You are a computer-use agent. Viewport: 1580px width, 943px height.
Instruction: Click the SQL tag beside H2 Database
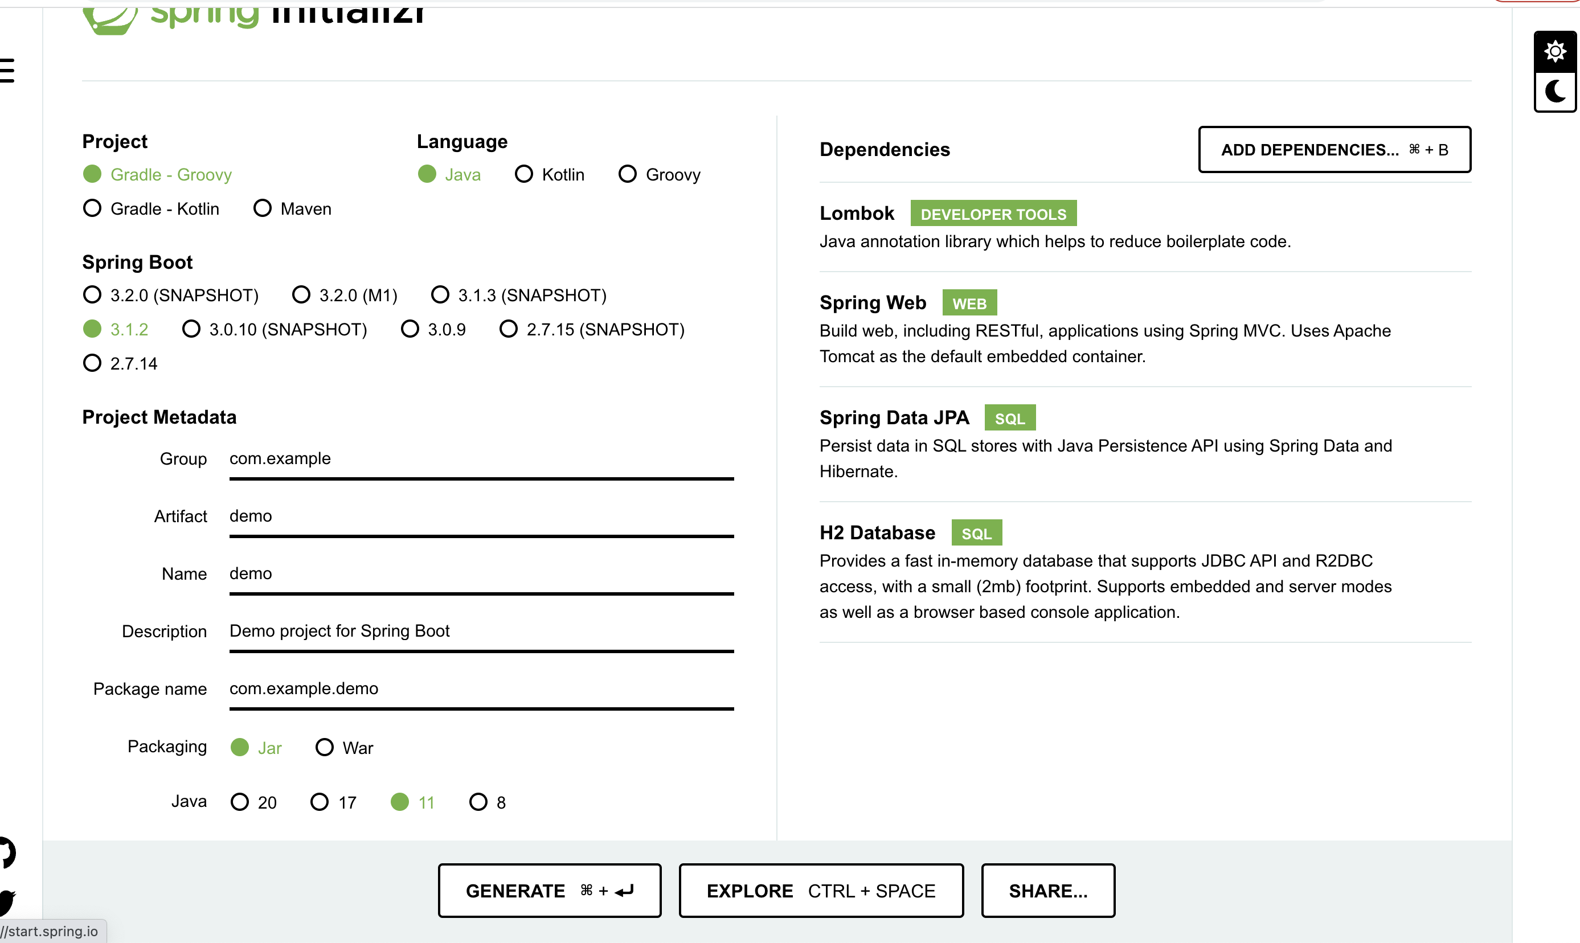(976, 533)
